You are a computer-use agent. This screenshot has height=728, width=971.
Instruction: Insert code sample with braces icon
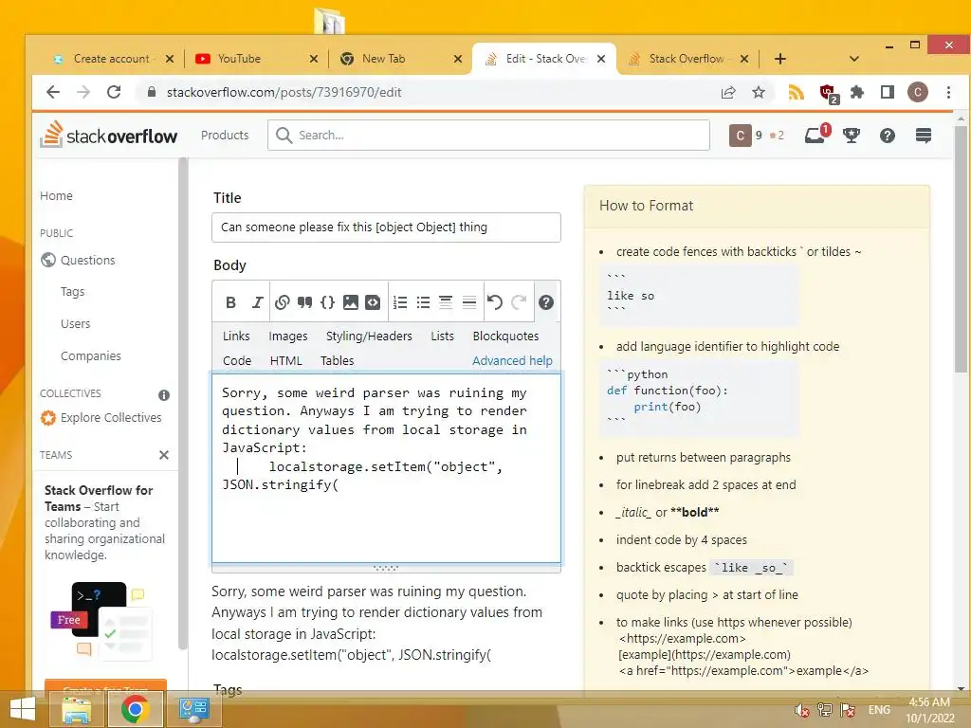327,302
